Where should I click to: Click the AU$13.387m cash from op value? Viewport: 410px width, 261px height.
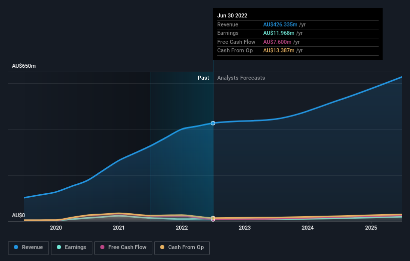279,51
